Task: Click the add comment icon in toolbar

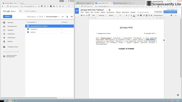Action: pos(141,15)
